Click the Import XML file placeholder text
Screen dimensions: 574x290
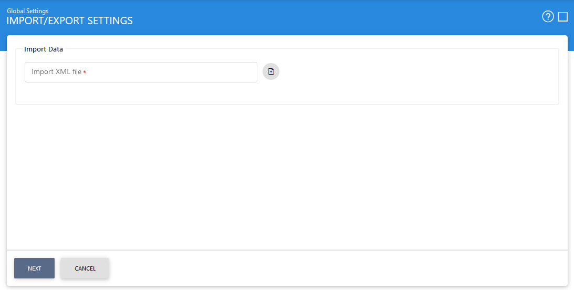(x=56, y=72)
